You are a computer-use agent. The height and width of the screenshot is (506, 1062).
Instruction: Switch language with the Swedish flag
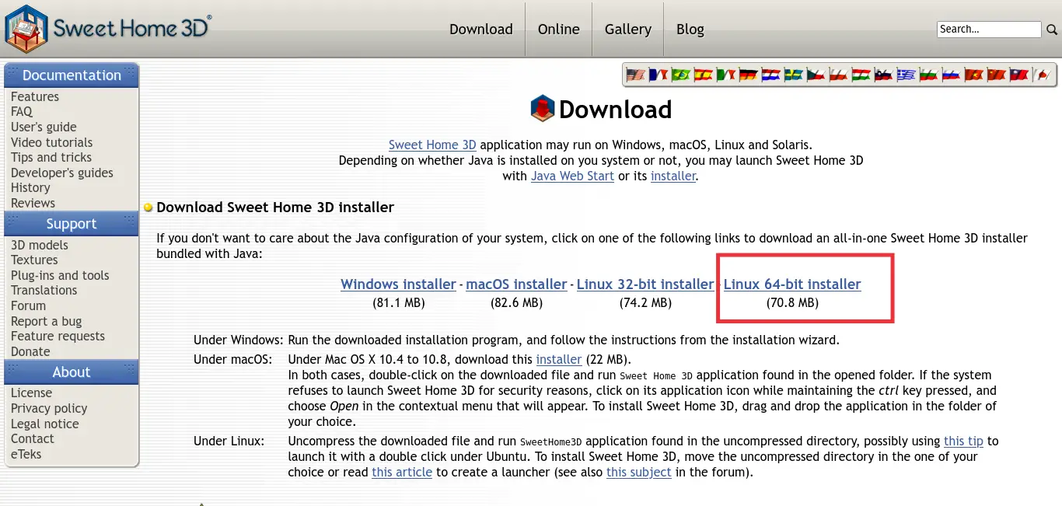coord(793,75)
